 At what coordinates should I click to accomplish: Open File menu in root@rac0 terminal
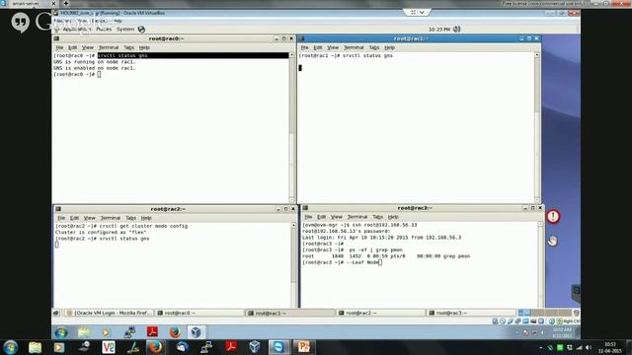click(59, 47)
